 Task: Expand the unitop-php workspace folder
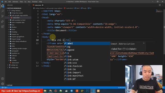[x=15, y=67]
